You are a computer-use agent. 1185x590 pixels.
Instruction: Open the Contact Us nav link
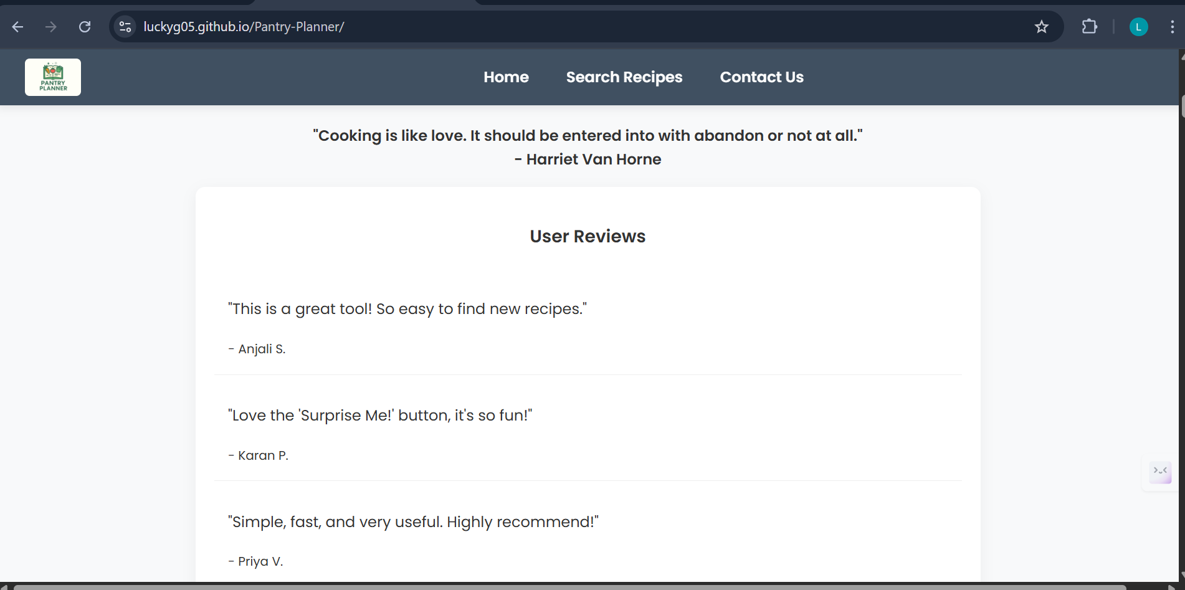pyautogui.click(x=762, y=77)
